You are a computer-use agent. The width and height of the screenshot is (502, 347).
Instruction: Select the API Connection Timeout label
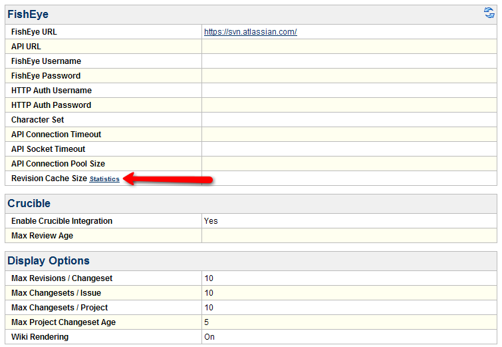point(56,135)
